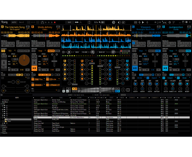Viewport: 192px width, 157px height.
Task: Click the search filter input field
Action: pos(81,95)
